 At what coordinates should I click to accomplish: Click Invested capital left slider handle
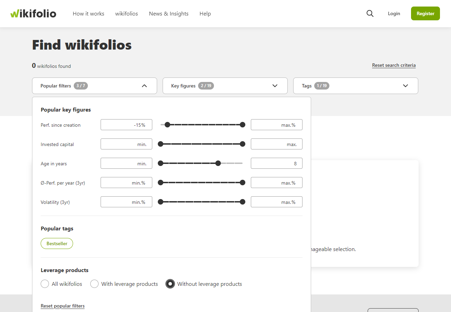pyautogui.click(x=161, y=144)
